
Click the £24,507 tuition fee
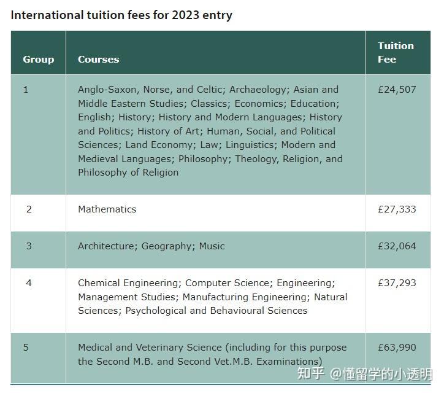397,90
